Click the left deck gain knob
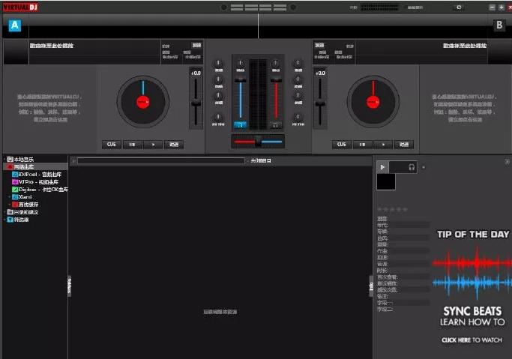512x359 pixels. tap(240, 64)
